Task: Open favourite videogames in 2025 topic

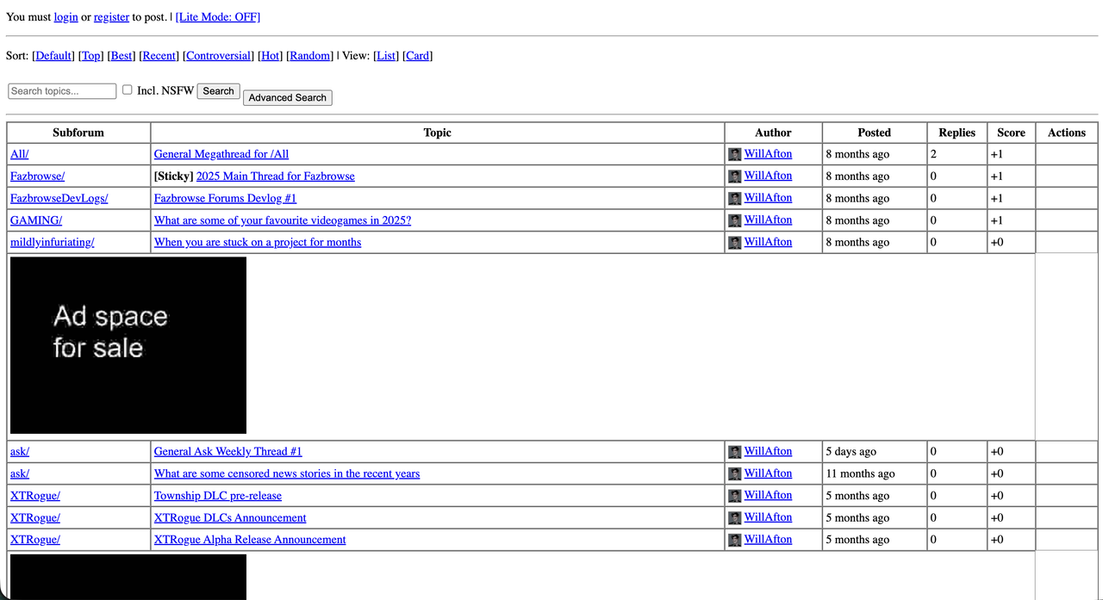Action: (283, 220)
